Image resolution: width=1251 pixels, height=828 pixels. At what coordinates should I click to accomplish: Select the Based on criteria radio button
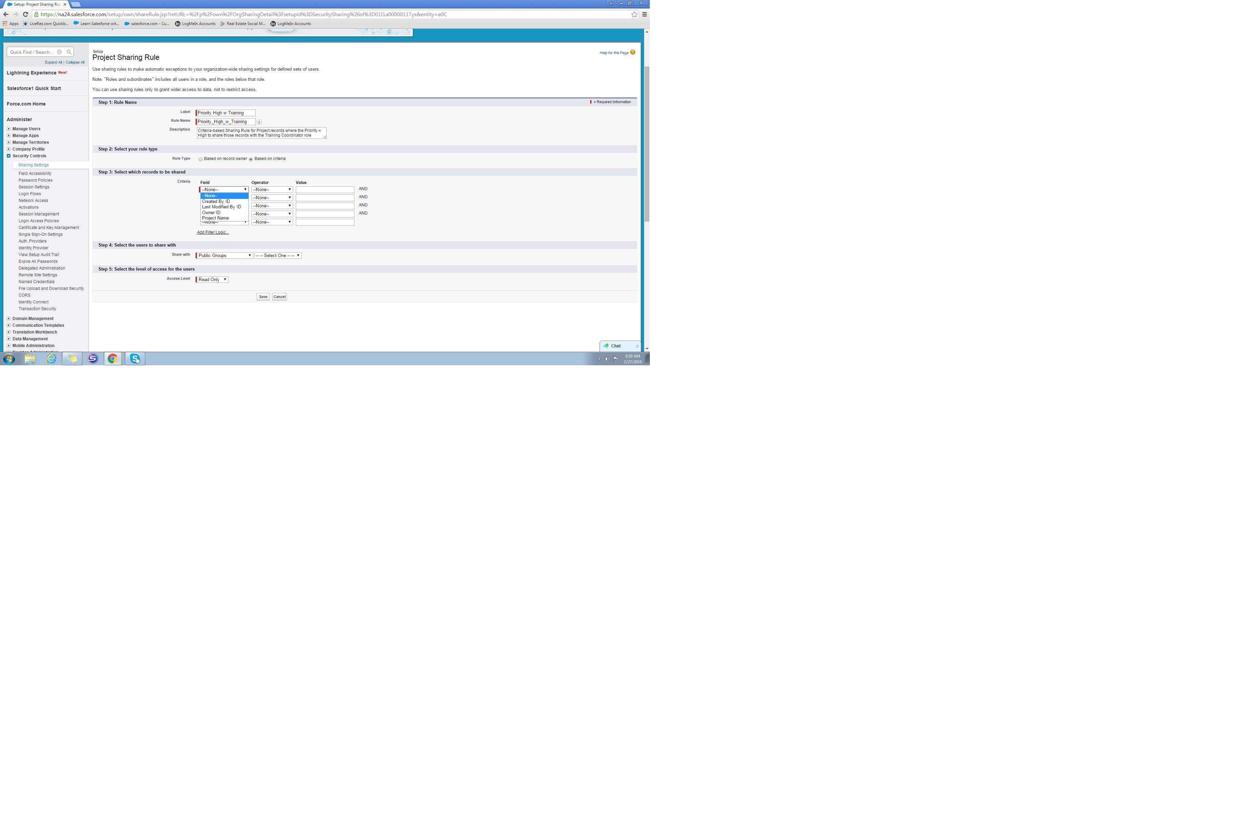(251, 158)
